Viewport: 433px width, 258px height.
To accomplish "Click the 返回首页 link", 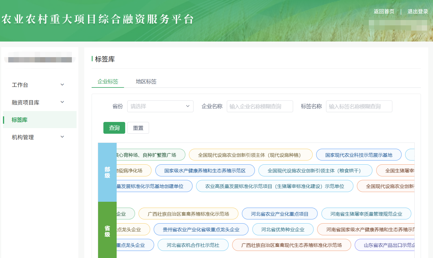I will (384, 11).
